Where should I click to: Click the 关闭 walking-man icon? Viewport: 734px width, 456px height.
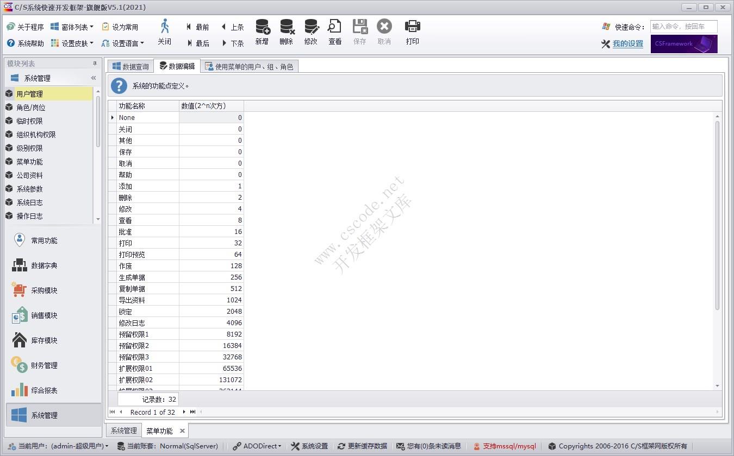[x=164, y=27]
